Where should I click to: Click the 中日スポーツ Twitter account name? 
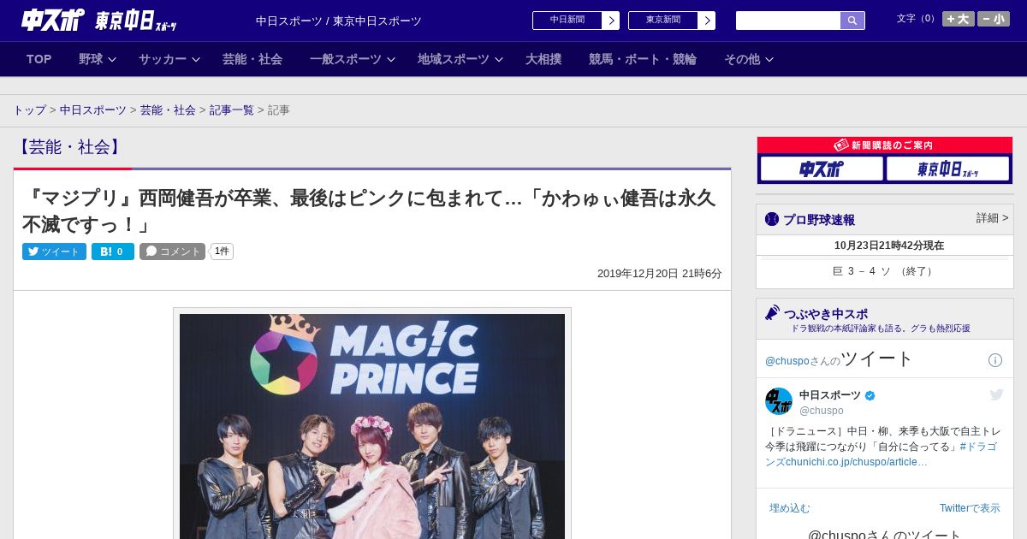pos(830,395)
